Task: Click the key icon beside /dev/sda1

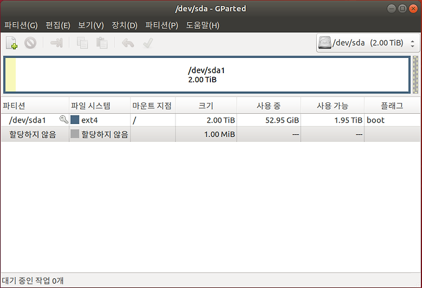Action: 64,119
